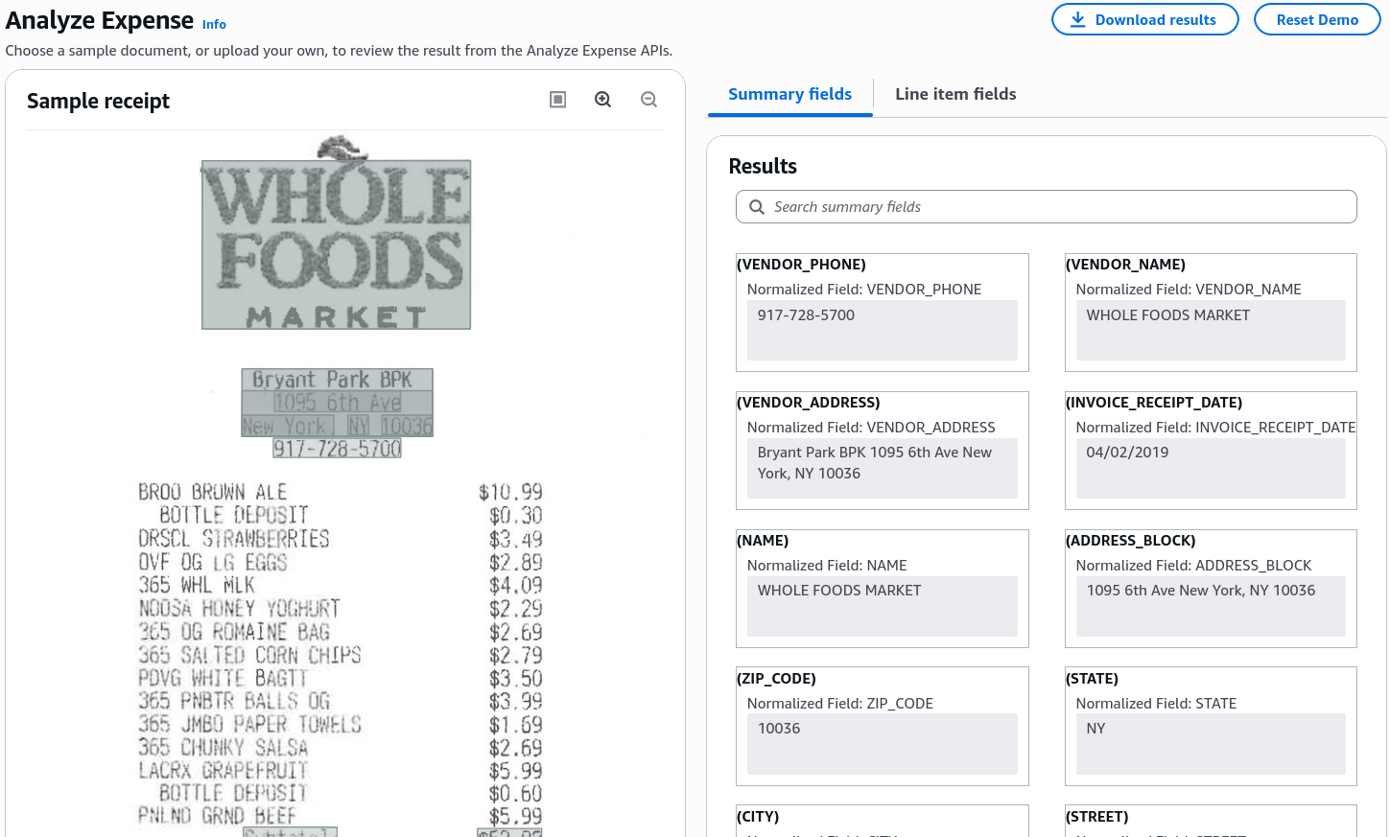Download results button
1390x837 pixels.
(1144, 19)
